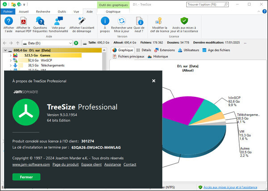Click Vote pour fonctionnalité icon
The height and width of the screenshot is (191, 268).
(59, 21)
